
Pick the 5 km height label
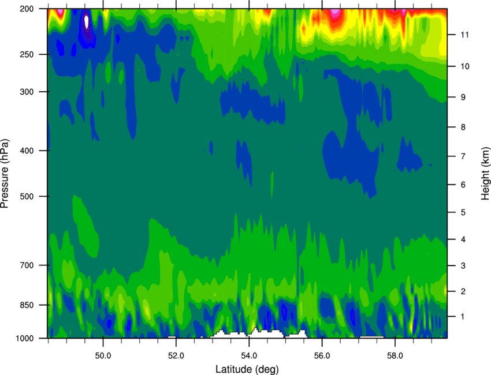[463, 213]
